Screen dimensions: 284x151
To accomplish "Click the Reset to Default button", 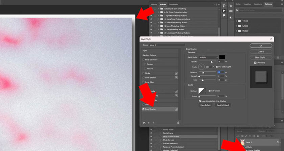I will pyautogui.click(x=223, y=105).
